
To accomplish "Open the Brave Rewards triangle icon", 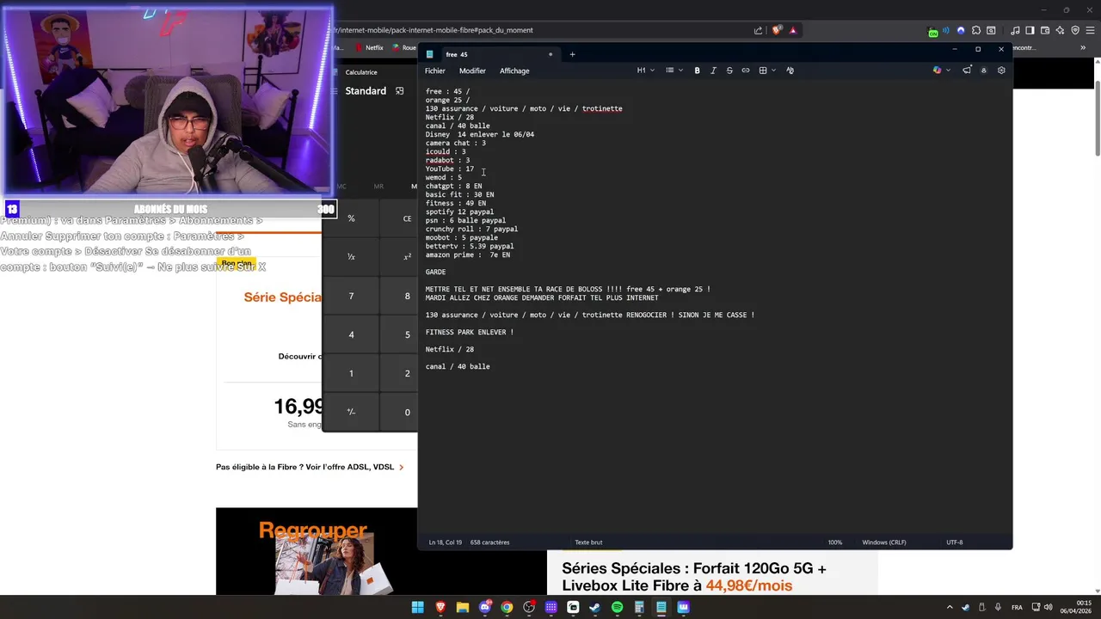I will (x=792, y=30).
